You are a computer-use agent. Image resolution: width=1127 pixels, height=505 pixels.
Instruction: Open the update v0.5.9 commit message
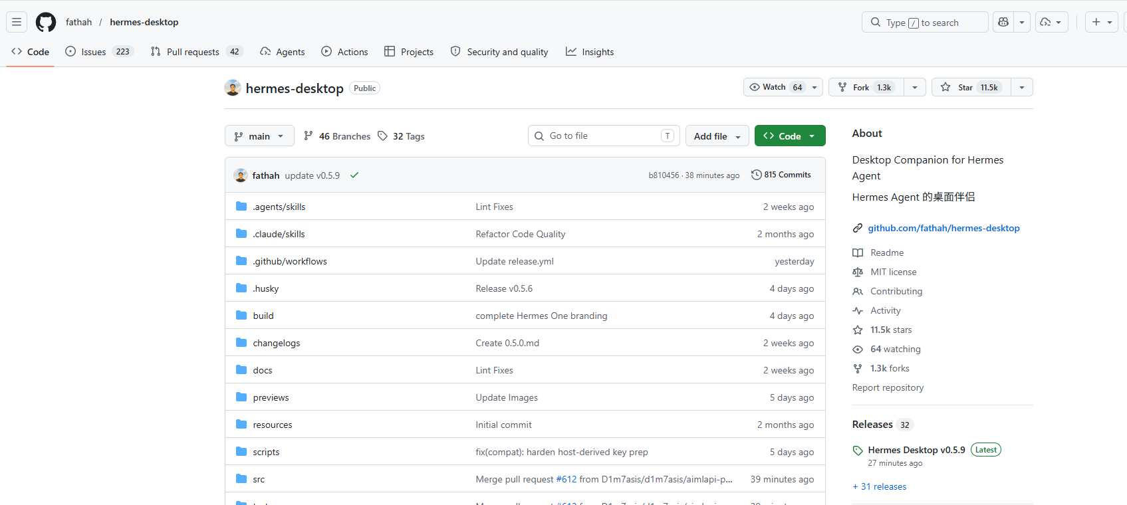pos(313,175)
